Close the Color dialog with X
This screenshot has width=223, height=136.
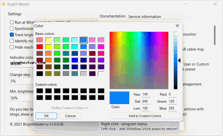pyautogui.click(x=177, y=26)
